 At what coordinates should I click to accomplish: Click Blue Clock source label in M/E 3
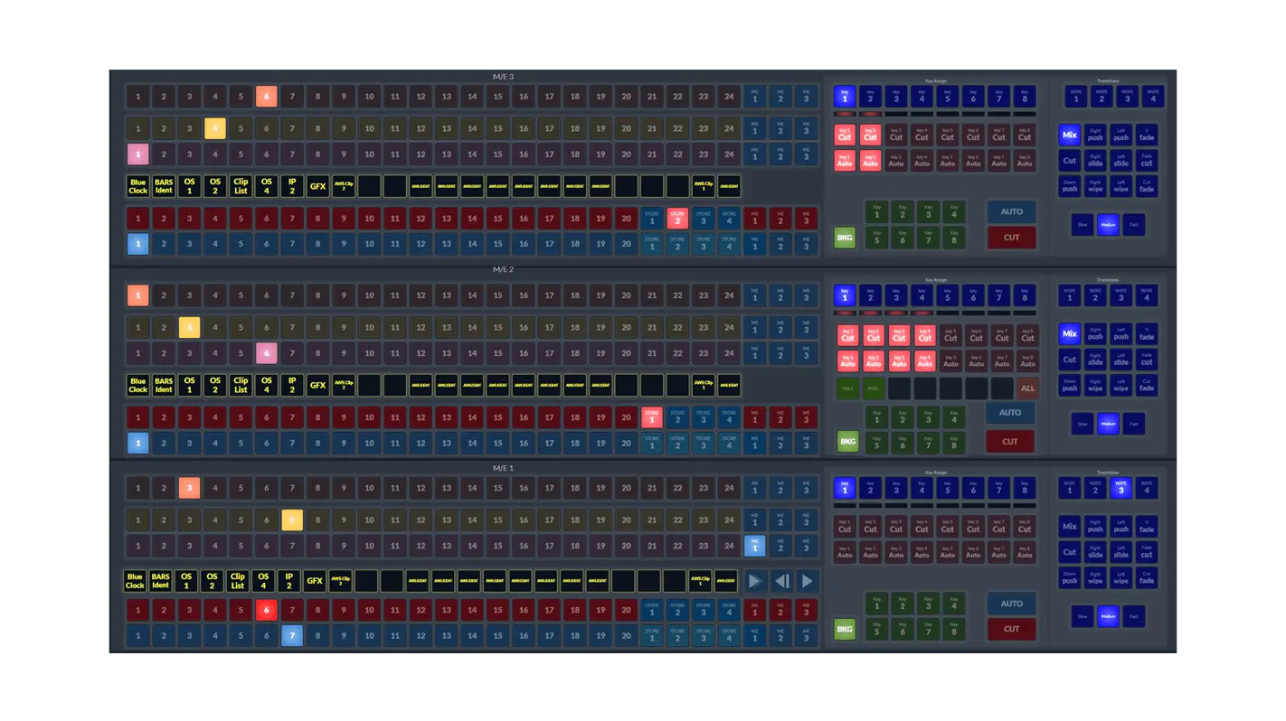pyautogui.click(x=137, y=186)
